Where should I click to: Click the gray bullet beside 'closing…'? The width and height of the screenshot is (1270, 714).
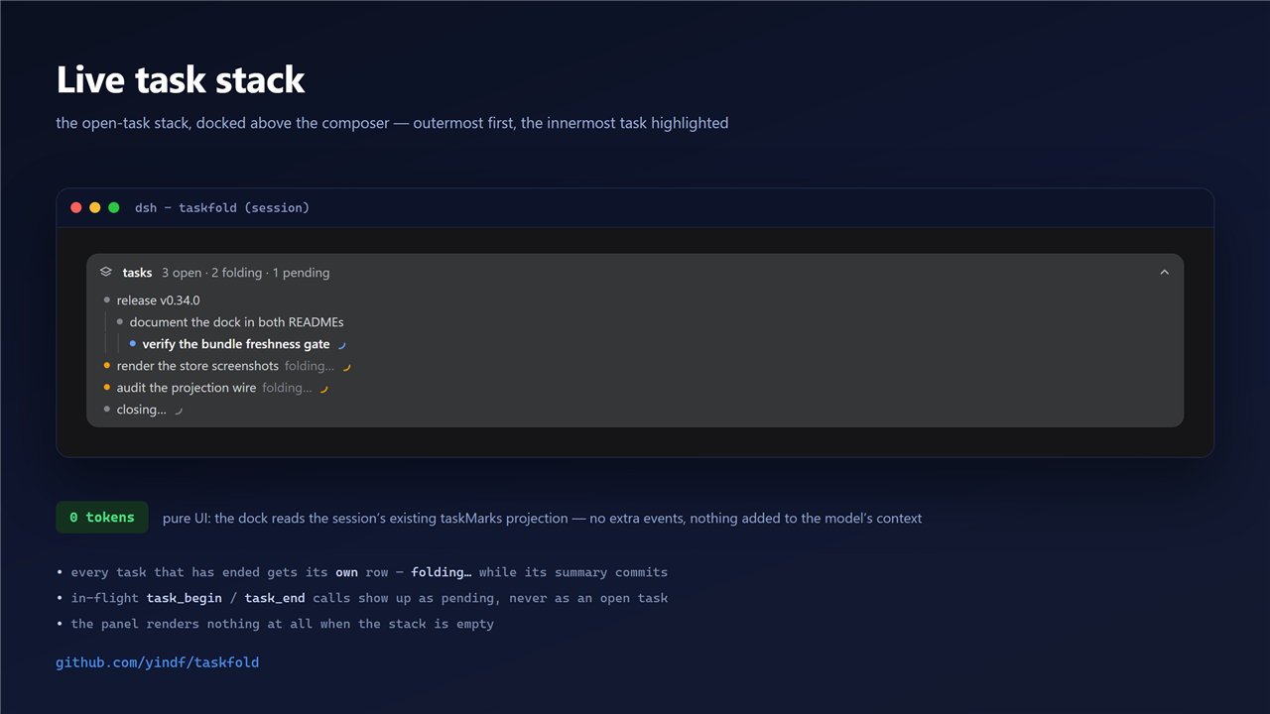click(107, 410)
